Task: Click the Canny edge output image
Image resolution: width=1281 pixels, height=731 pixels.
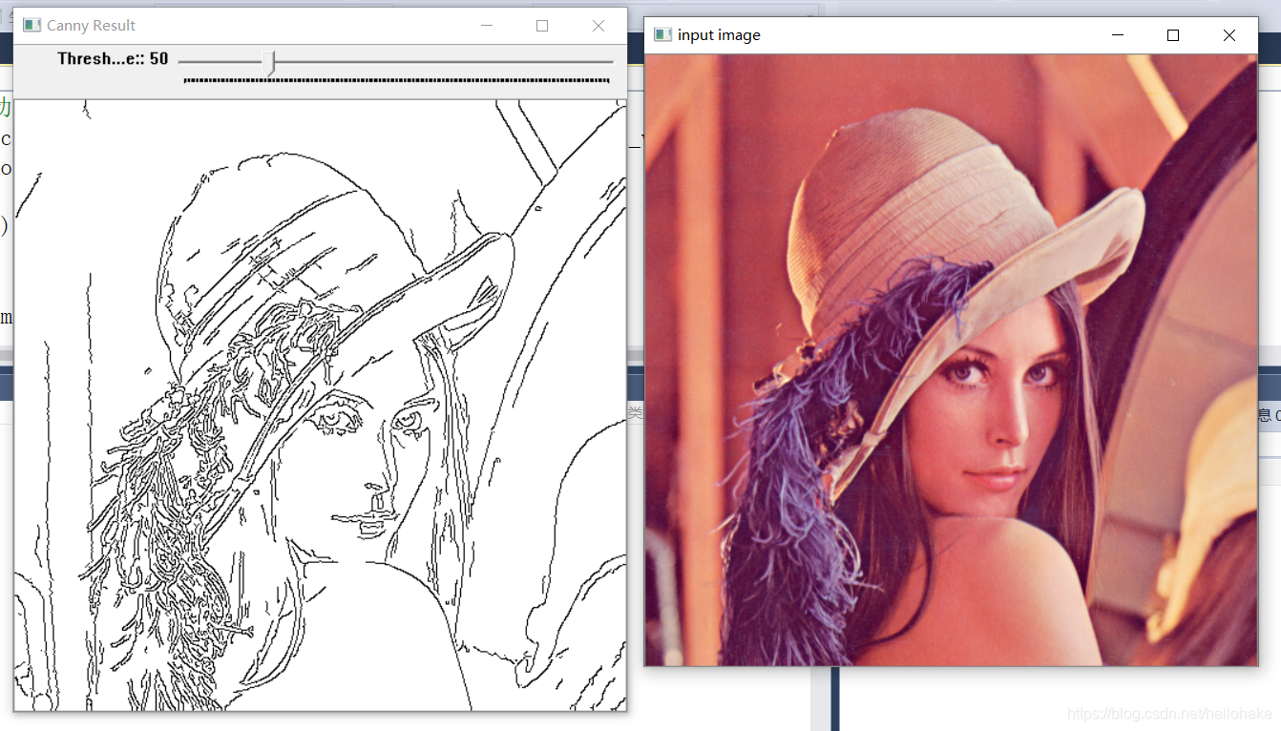Action: coord(321,406)
